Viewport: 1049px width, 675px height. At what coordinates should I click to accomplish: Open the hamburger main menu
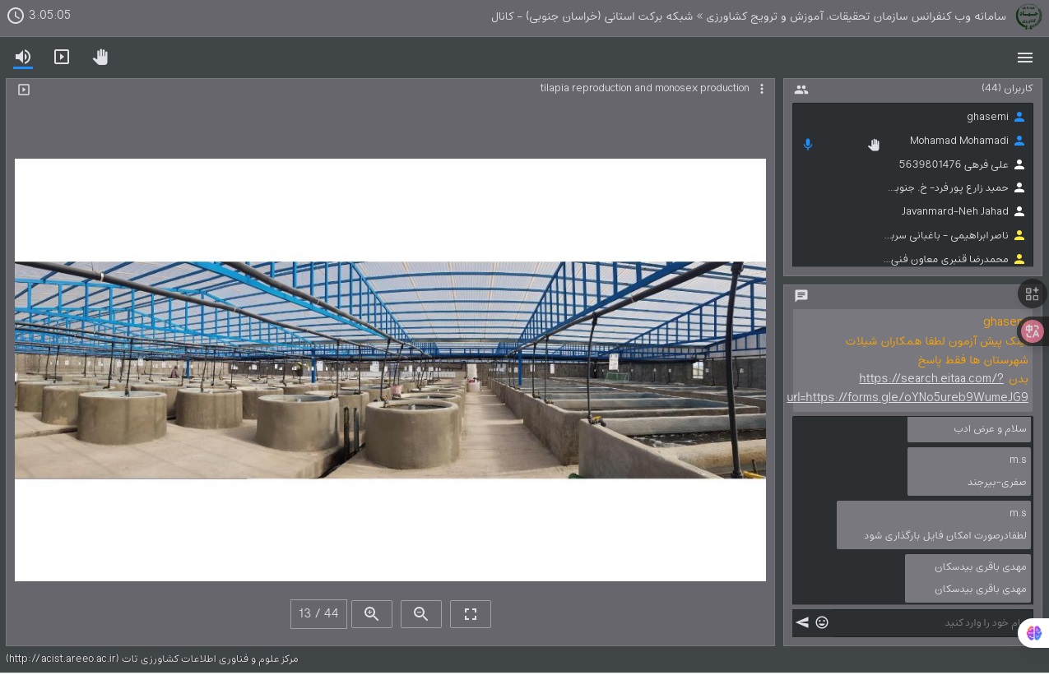[1024, 57]
